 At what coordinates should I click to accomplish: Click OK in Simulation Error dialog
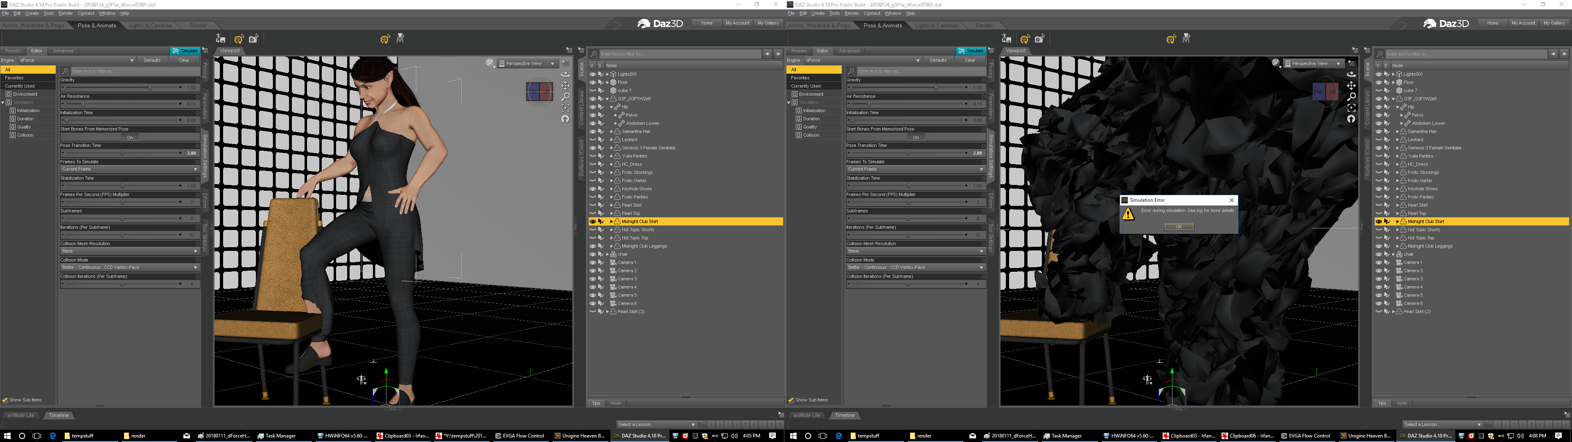(1179, 226)
